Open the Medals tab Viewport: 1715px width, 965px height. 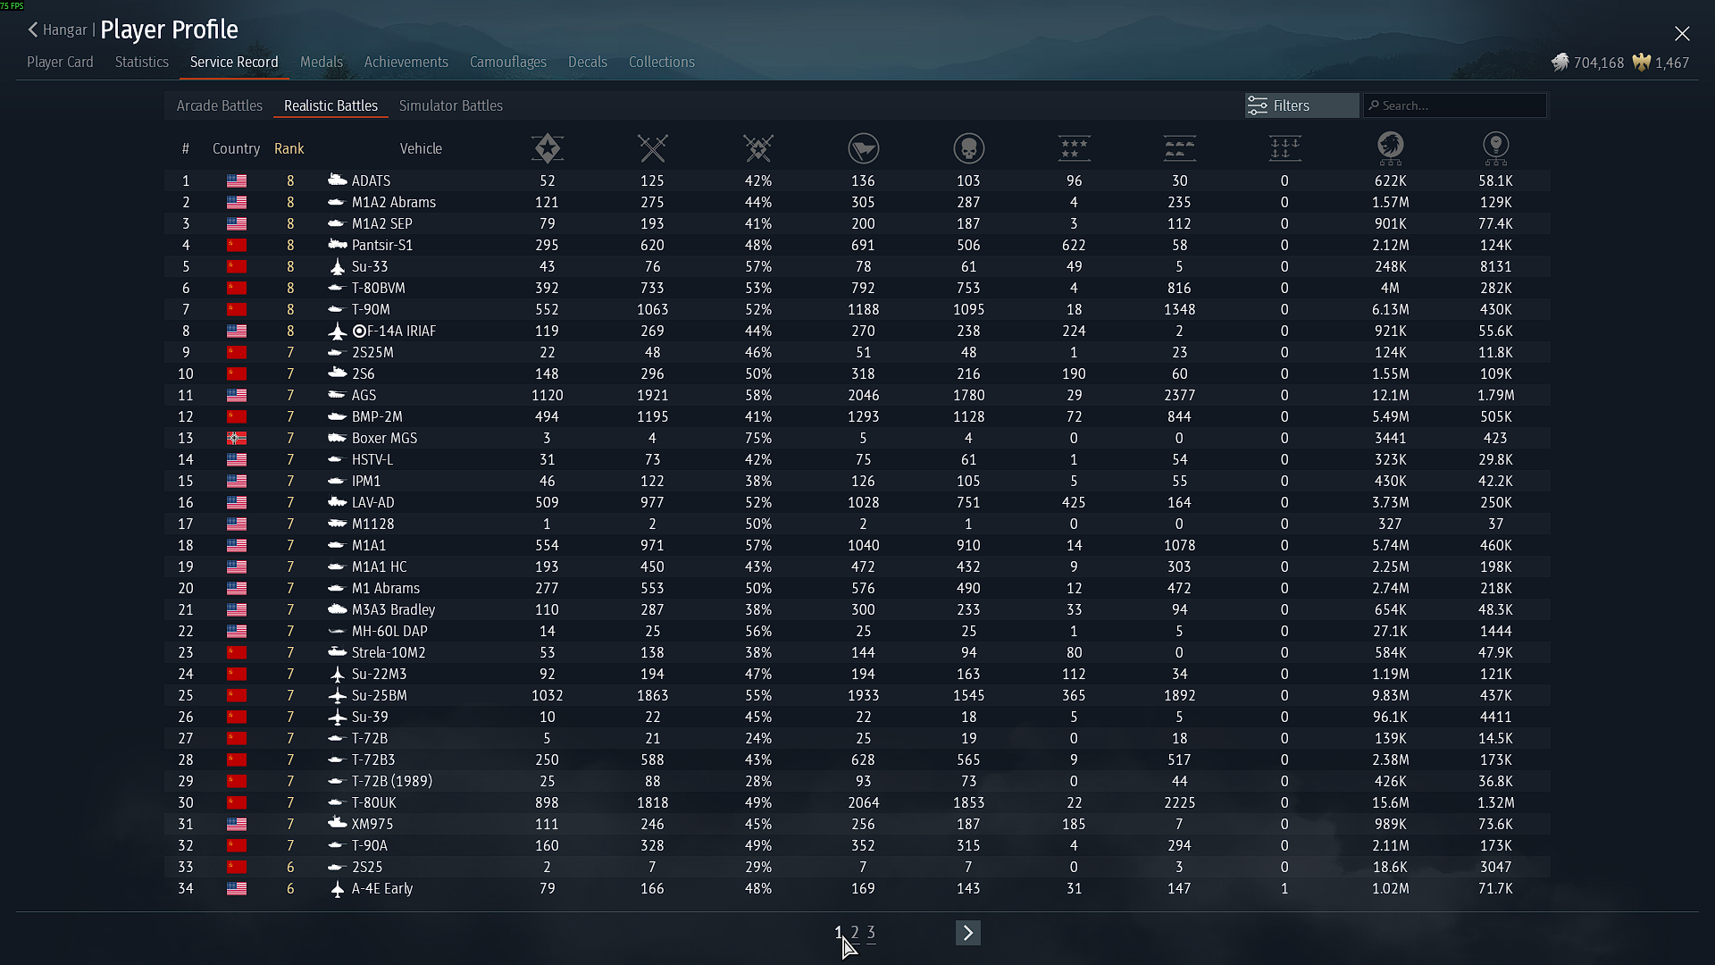321,62
